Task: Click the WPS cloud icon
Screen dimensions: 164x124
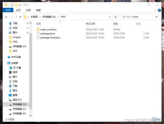Action: click(9, 57)
